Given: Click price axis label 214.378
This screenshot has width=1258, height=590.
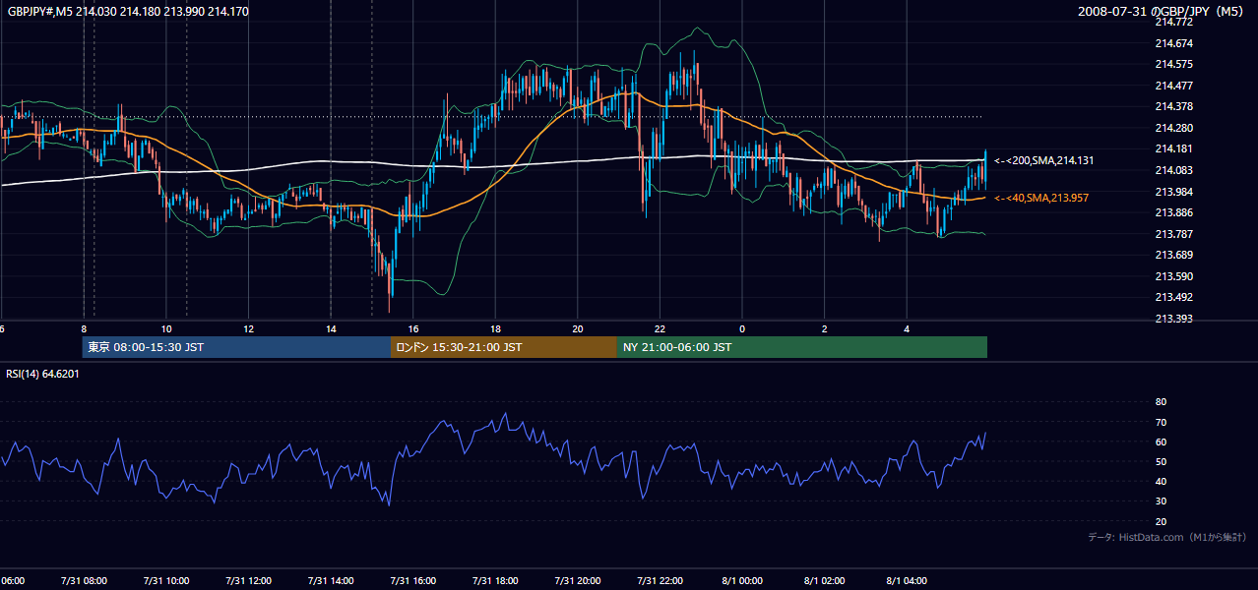Looking at the screenshot, I should coord(1173,106).
